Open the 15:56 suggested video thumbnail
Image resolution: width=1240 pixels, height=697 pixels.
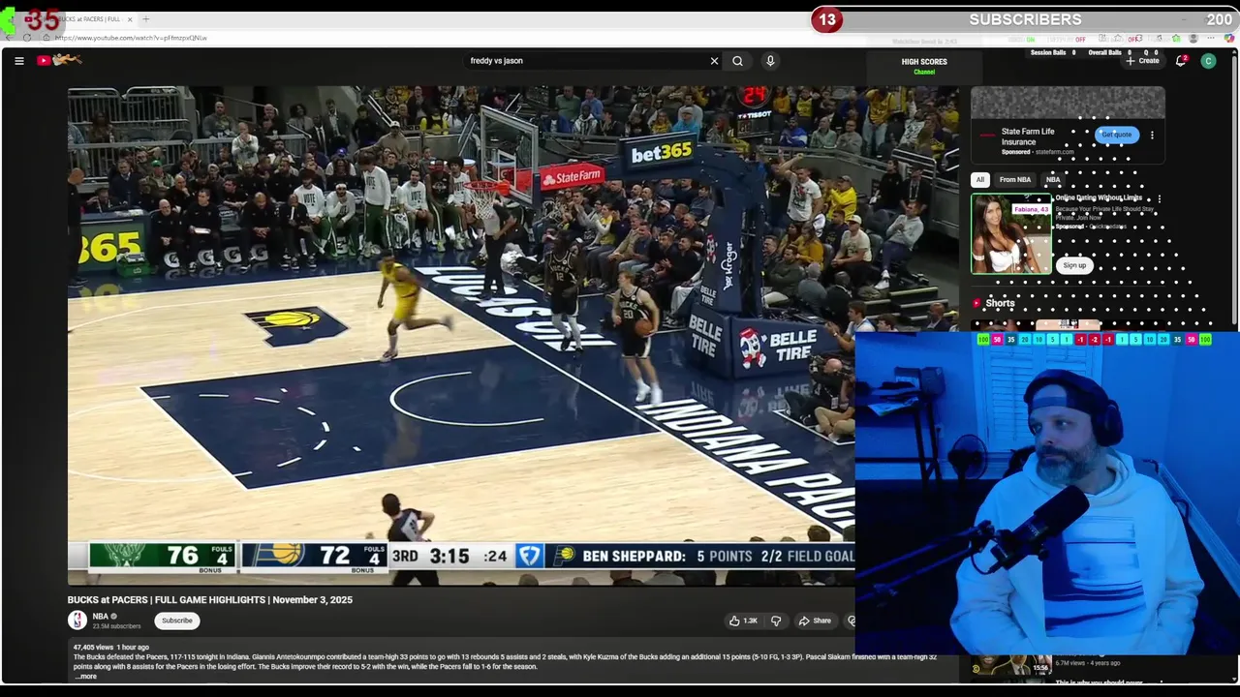click(1010, 664)
